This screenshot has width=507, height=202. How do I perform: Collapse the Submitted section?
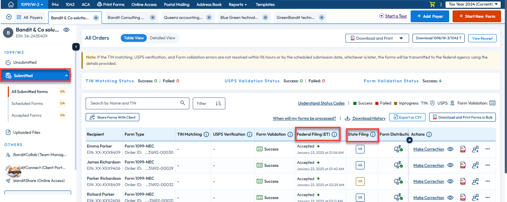[x=36, y=76]
